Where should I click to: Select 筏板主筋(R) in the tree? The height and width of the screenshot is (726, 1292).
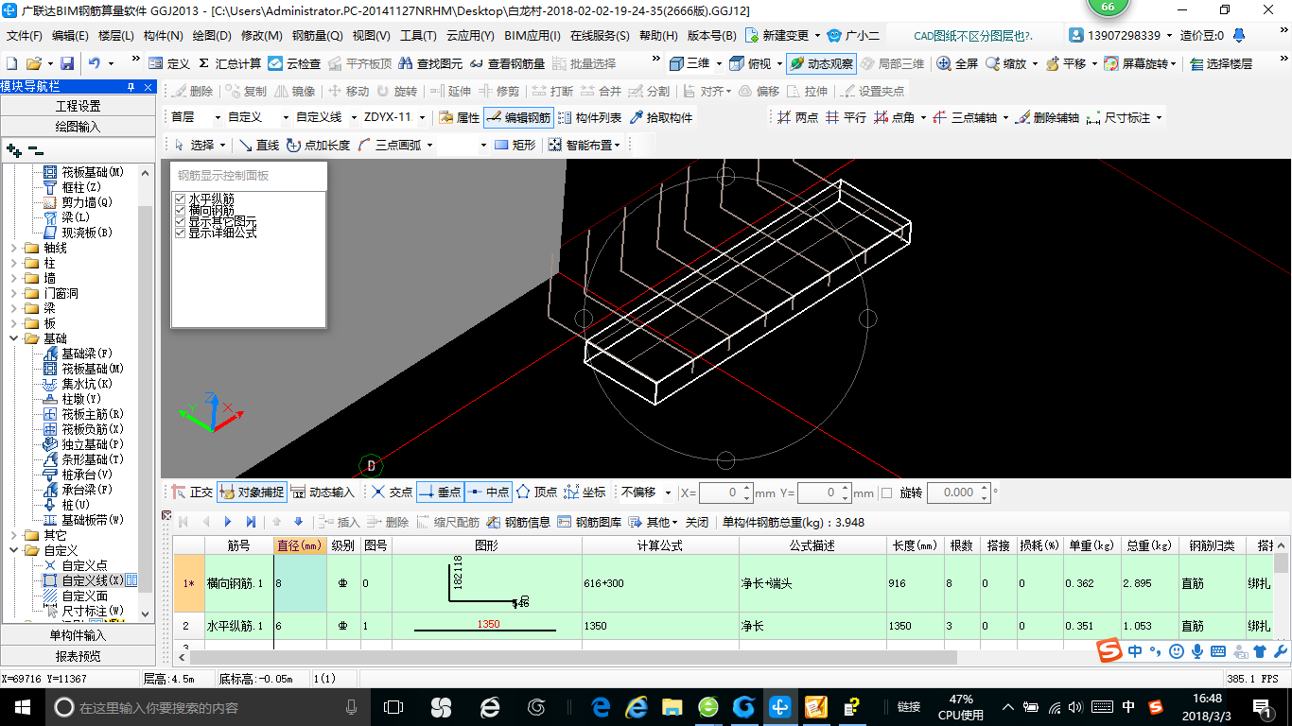pyautogui.click(x=93, y=414)
